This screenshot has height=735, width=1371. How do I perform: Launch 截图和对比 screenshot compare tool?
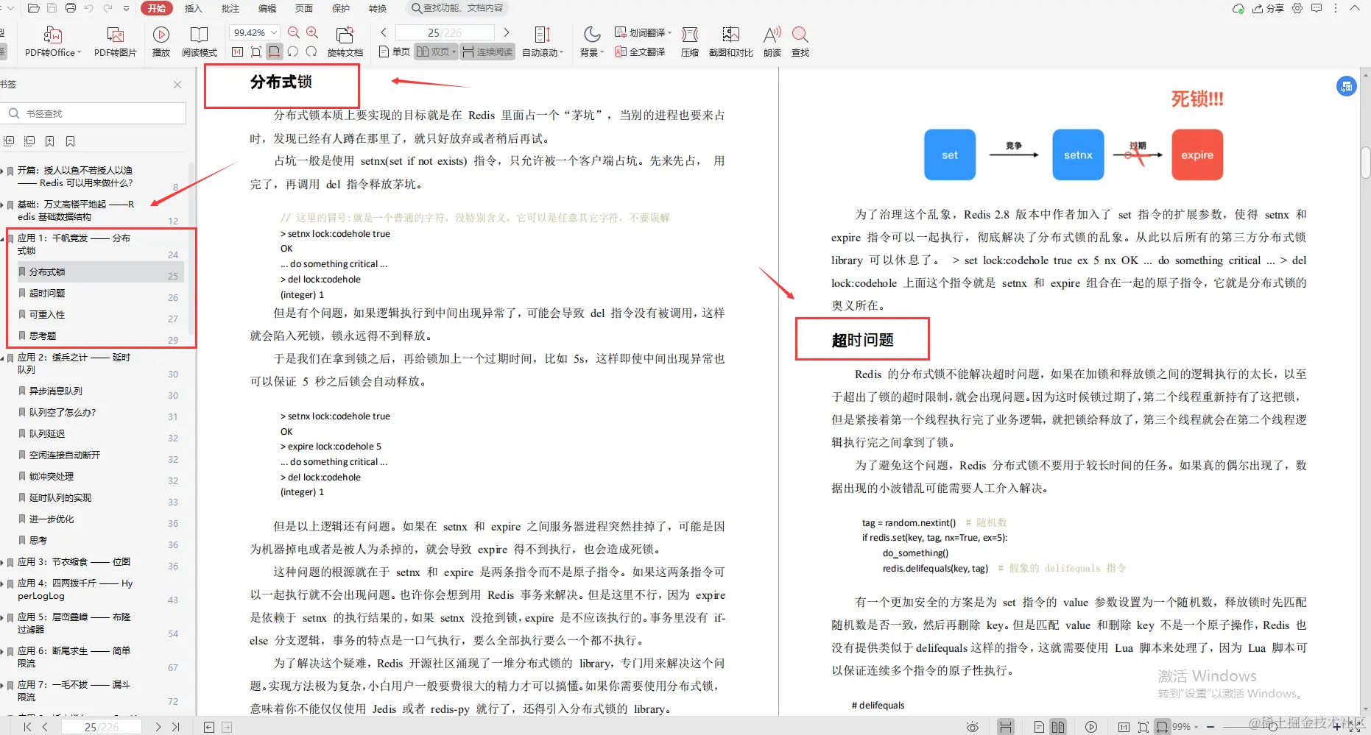730,40
